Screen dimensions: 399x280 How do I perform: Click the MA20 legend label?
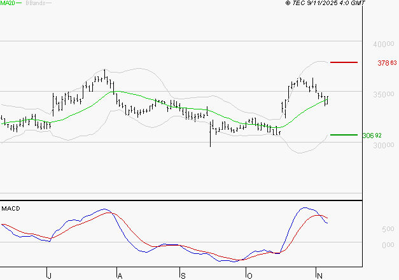[x=8, y=3]
